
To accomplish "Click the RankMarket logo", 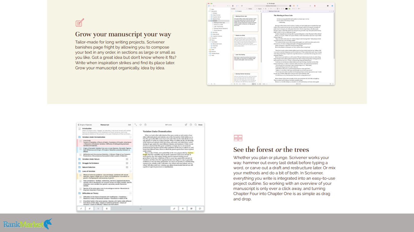I will pos(28,224).
